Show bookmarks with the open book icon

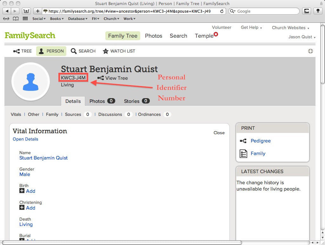pyautogui.click(x=16, y=19)
